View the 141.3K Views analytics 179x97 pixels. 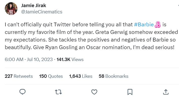(x=70, y=60)
